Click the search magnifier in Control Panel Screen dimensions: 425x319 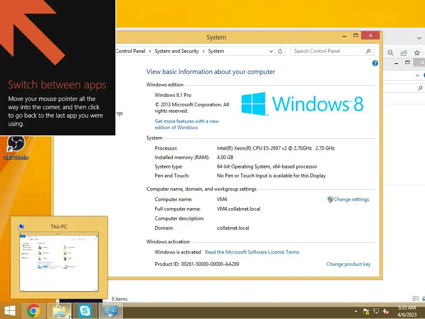tap(369, 51)
